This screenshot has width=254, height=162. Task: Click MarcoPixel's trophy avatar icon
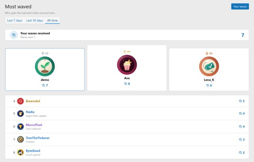[20, 127]
